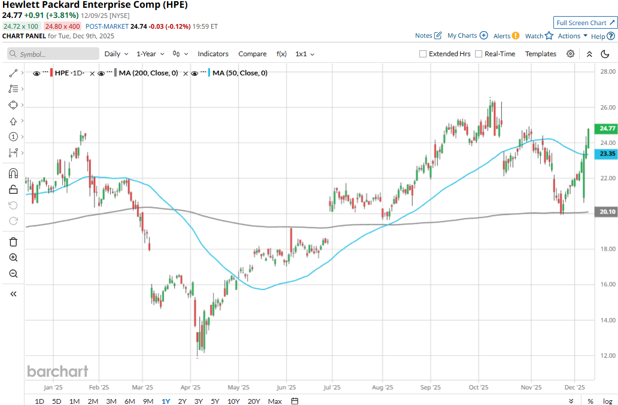Image resolution: width=618 pixels, height=405 pixels.
Task: Enable the magnet snap tool
Action: (13, 173)
